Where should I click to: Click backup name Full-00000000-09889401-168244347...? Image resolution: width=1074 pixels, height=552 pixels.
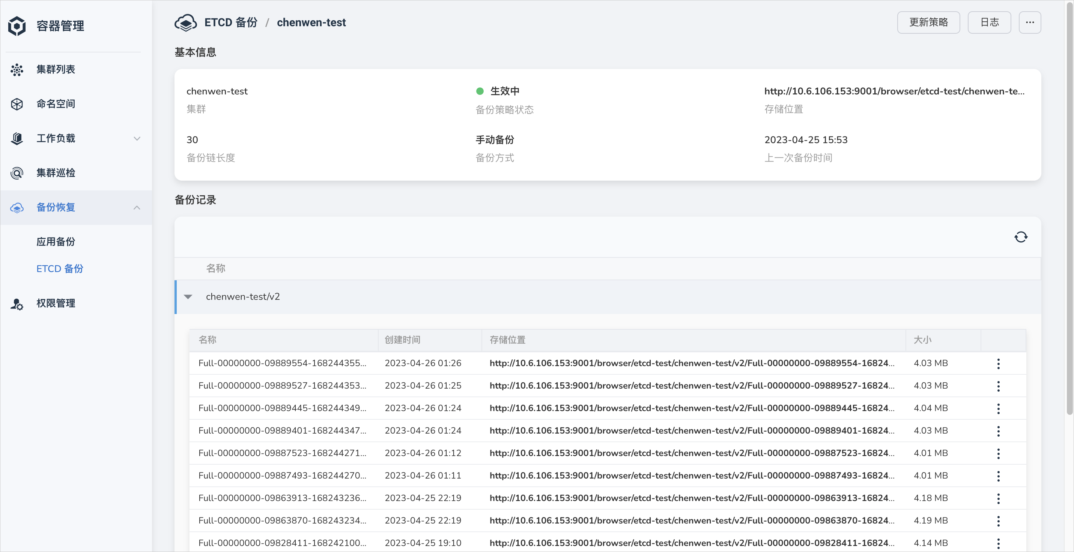282,431
